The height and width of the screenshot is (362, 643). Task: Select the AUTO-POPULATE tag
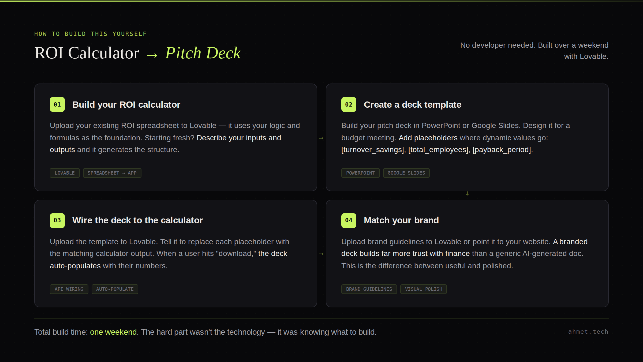115,289
